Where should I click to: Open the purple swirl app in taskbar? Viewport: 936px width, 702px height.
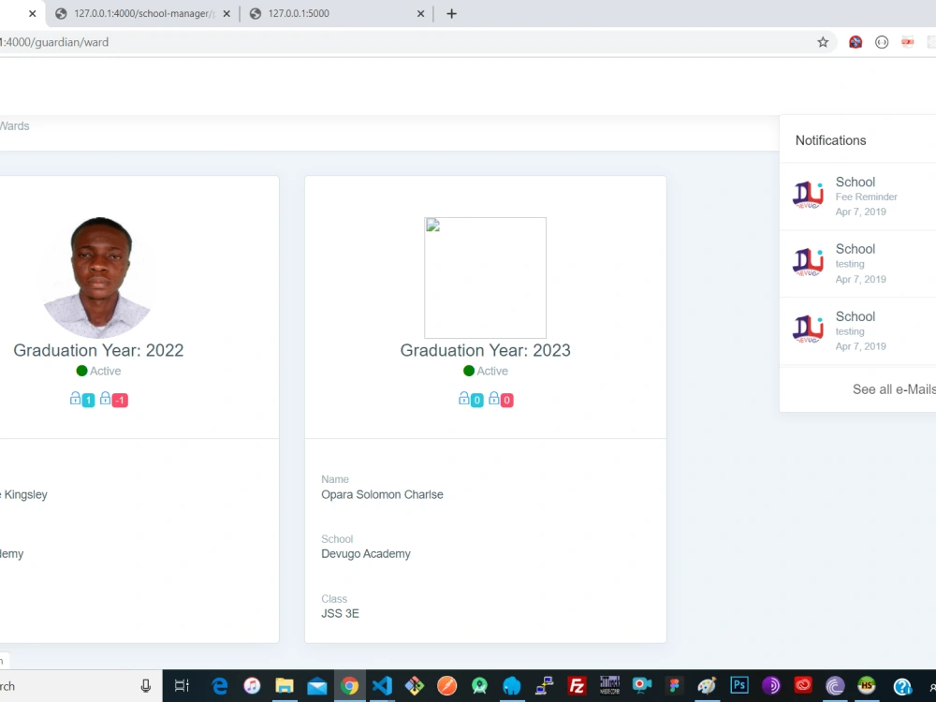point(835,686)
